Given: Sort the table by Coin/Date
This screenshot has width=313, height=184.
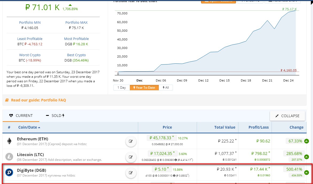Looking at the screenshot, I should 29,127.
